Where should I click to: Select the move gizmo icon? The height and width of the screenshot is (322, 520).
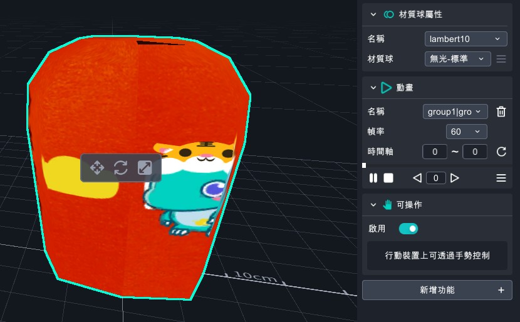[x=97, y=168]
